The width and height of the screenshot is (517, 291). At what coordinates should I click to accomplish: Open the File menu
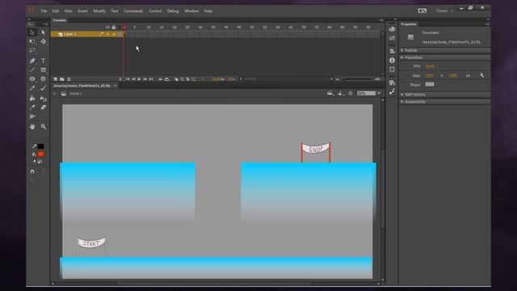coord(44,11)
